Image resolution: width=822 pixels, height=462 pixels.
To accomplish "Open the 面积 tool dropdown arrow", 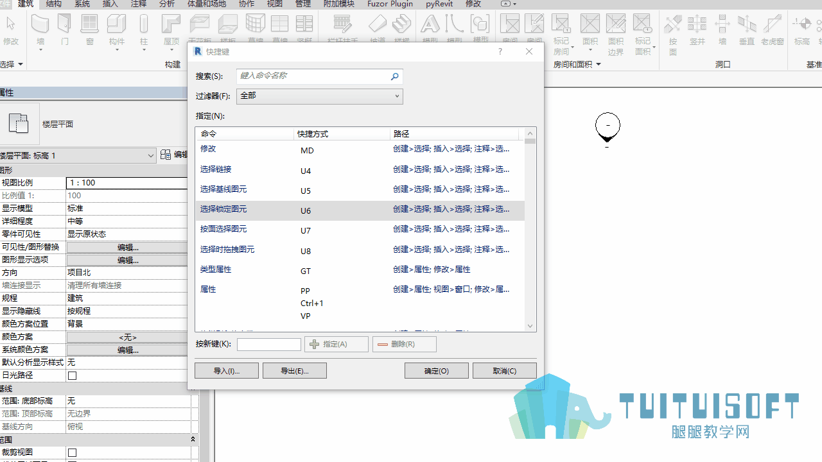I will (x=590, y=50).
